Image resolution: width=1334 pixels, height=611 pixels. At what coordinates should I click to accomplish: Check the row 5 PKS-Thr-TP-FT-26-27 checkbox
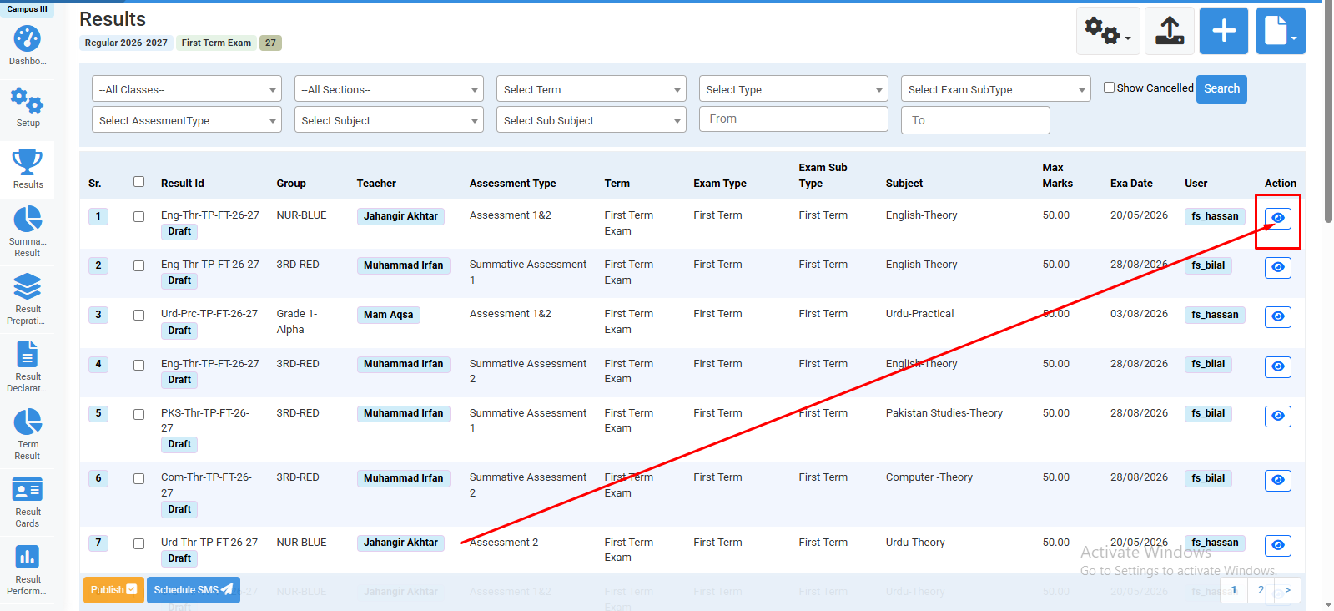pyautogui.click(x=139, y=415)
